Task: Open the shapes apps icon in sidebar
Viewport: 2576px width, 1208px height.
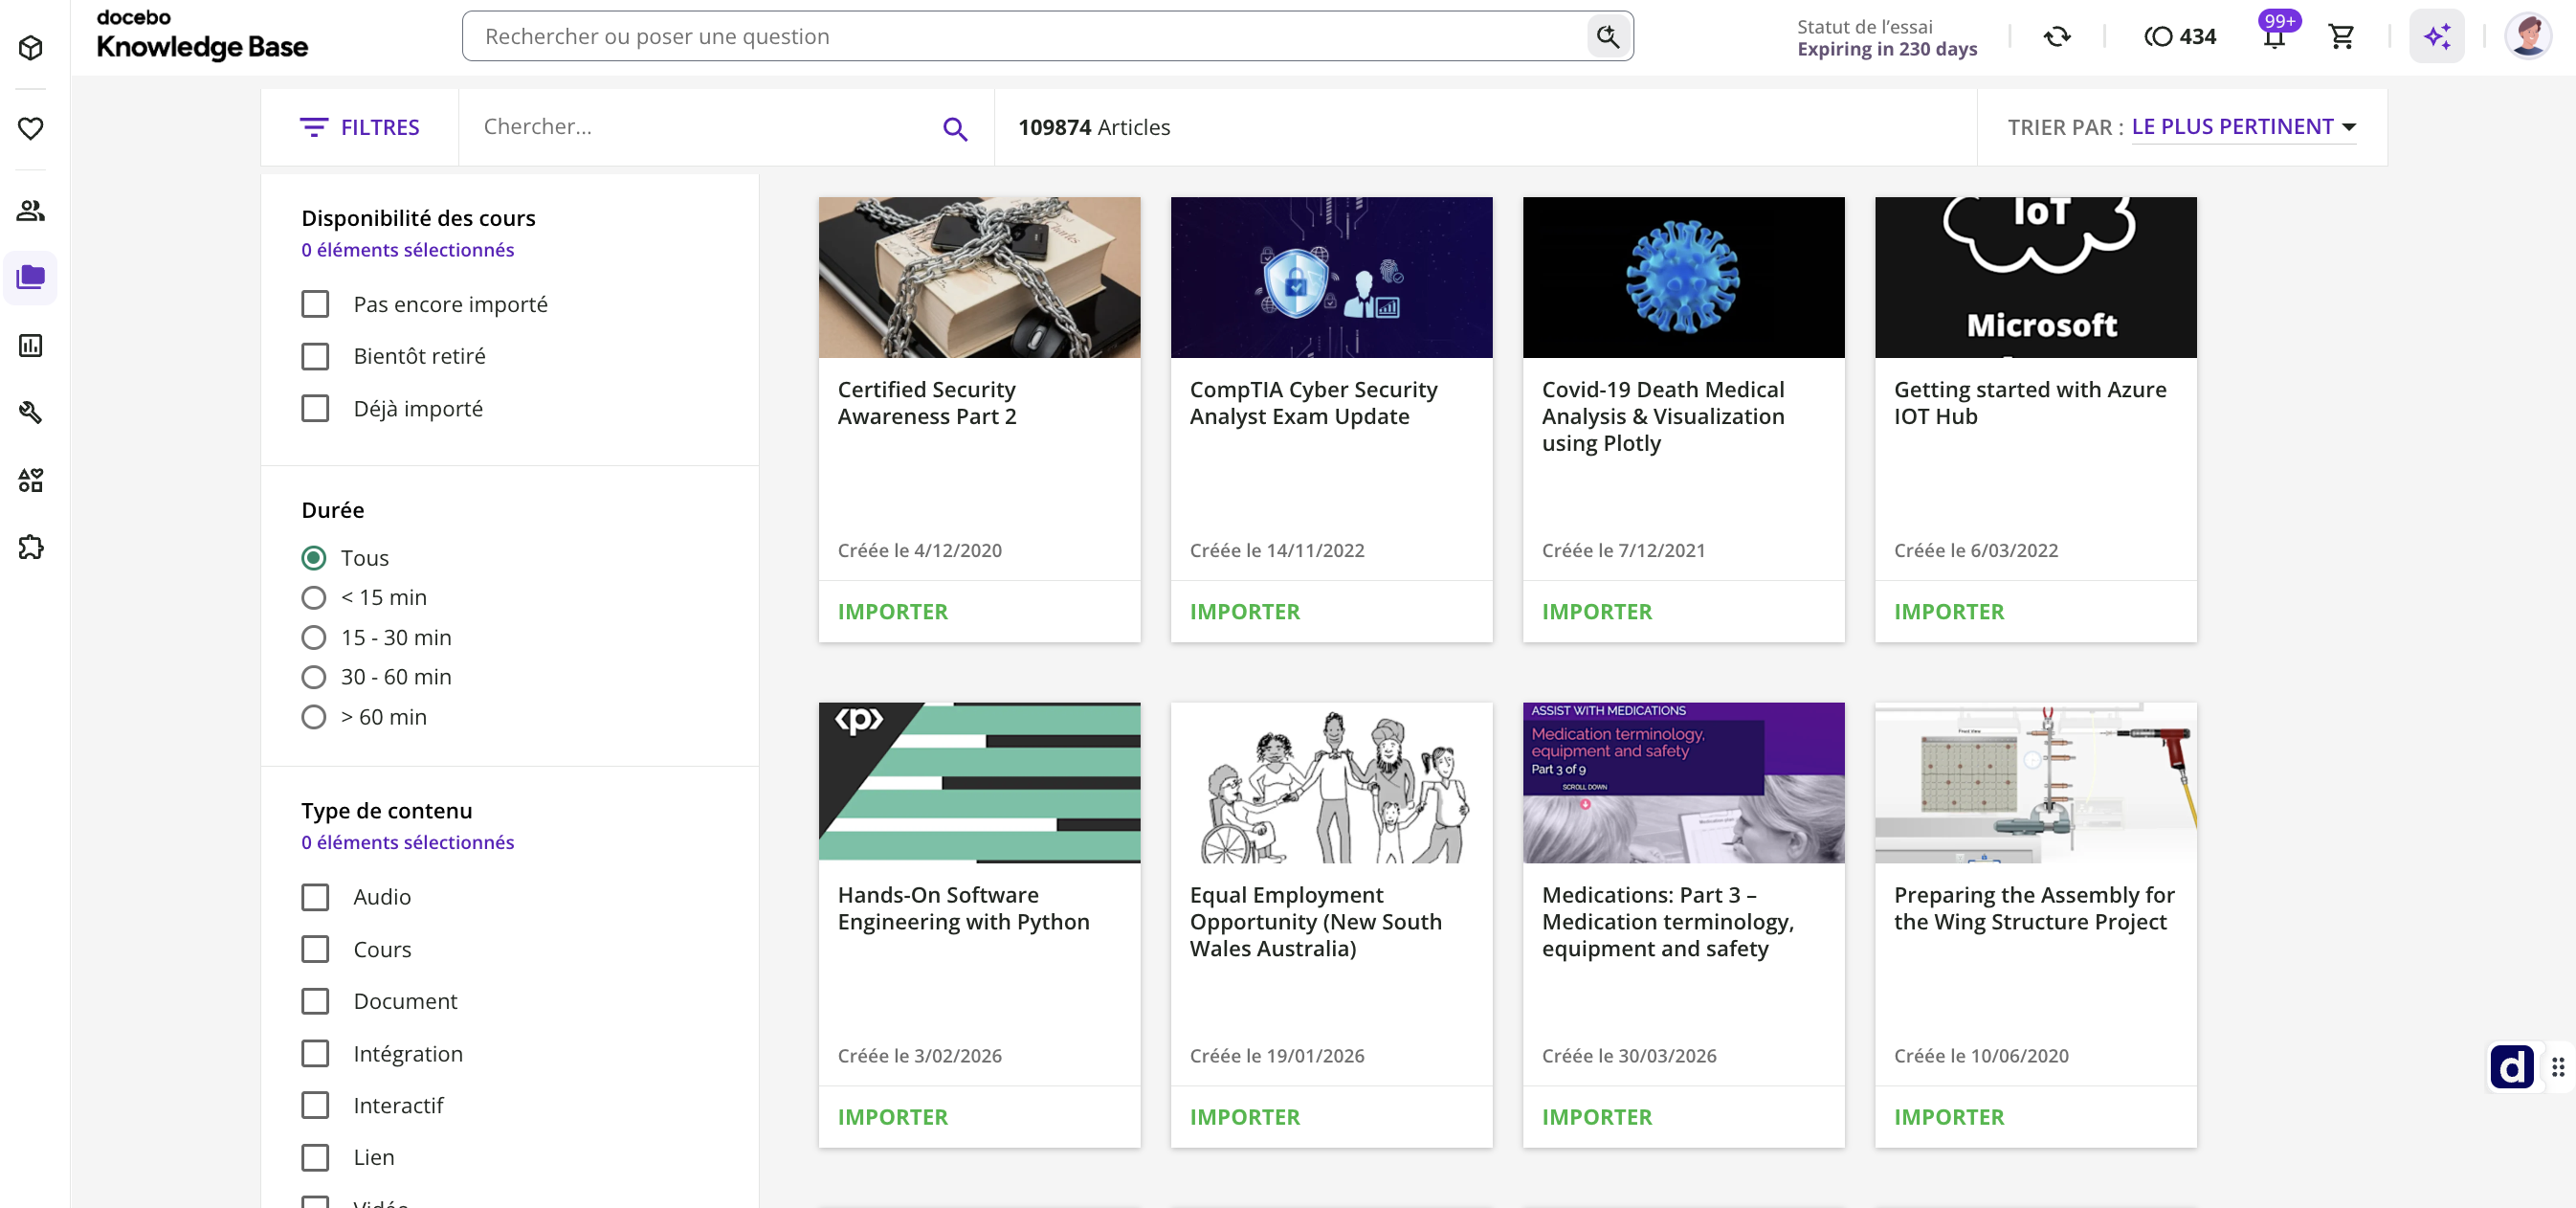Action: click(x=31, y=480)
